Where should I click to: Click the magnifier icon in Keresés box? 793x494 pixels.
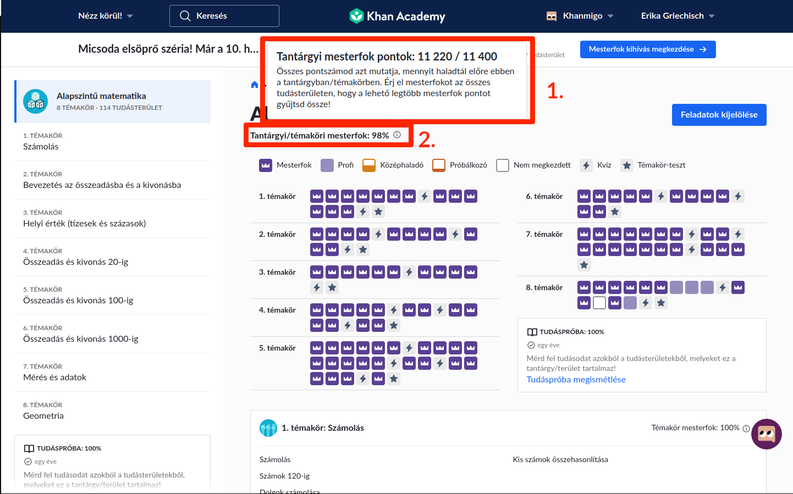[185, 16]
